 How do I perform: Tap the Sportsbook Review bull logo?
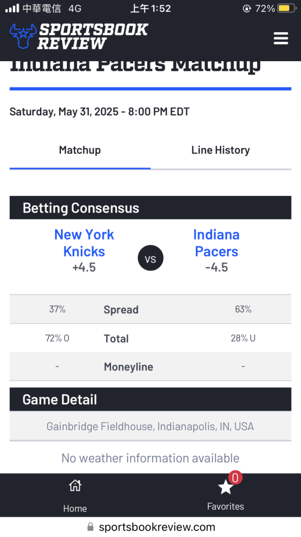point(23,37)
